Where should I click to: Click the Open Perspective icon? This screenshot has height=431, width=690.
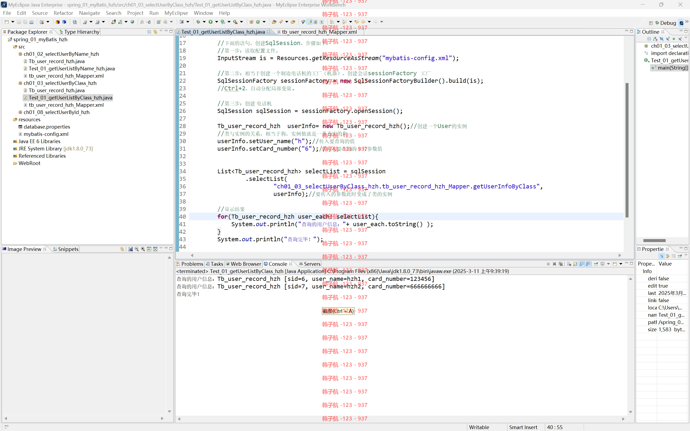[651, 23]
